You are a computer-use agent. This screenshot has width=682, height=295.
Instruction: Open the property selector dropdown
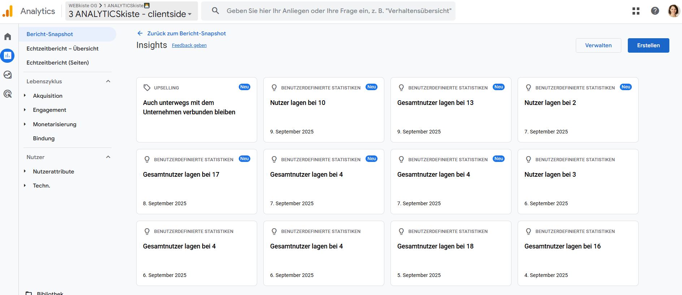[131, 11]
